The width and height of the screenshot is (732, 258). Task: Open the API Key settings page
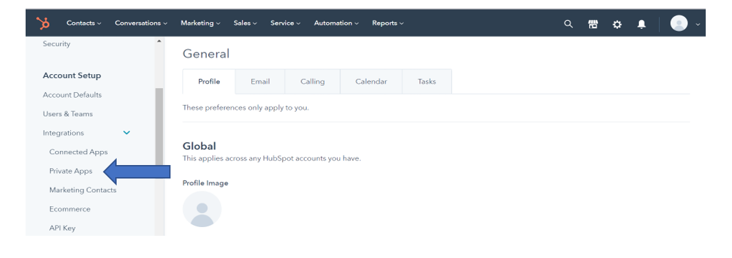[x=62, y=228]
